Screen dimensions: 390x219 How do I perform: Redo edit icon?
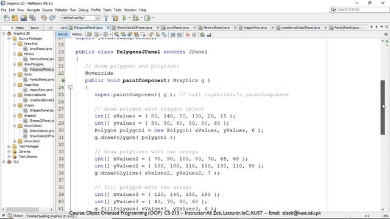(x=52, y=18)
